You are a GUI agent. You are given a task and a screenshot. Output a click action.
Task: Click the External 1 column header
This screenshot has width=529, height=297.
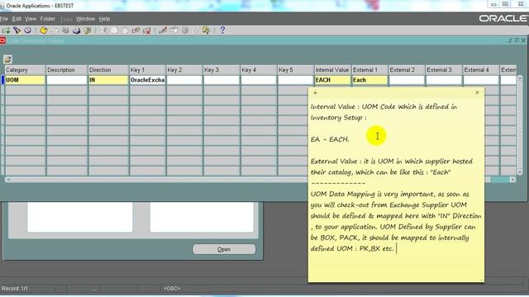pyautogui.click(x=369, y=70)
